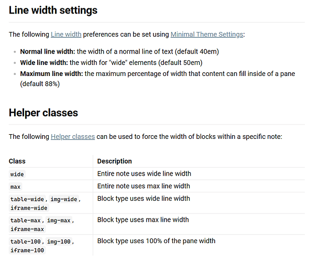Click the Maximum line width bullet text
The image size is (309, 262).
click(x=158, y=79)
